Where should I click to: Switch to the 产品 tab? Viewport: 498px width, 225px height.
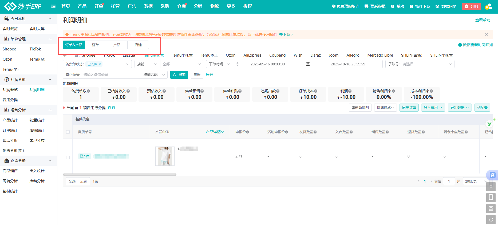click(117, 45)
